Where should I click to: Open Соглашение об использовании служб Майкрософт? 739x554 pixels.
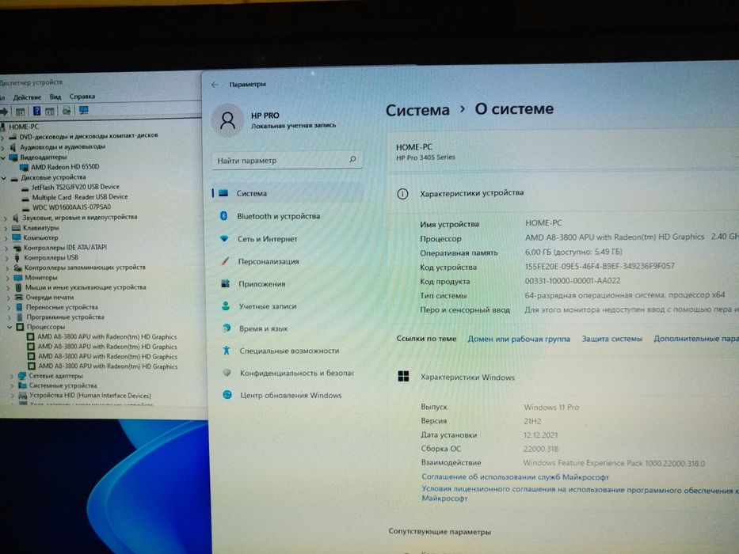click(515, 476)
